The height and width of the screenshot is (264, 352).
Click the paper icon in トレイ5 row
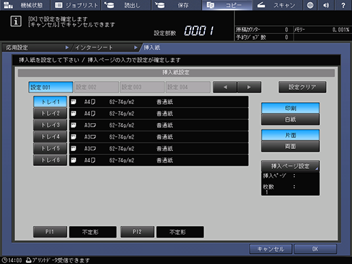tap(74, 148)
